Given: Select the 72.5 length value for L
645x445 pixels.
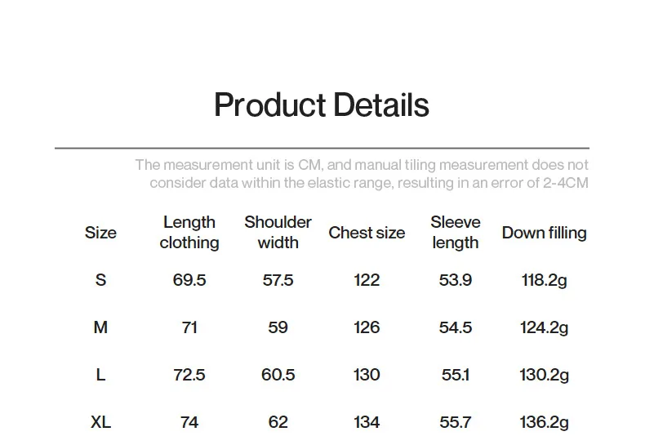Looking at the screenshot, I should point(189,375).
